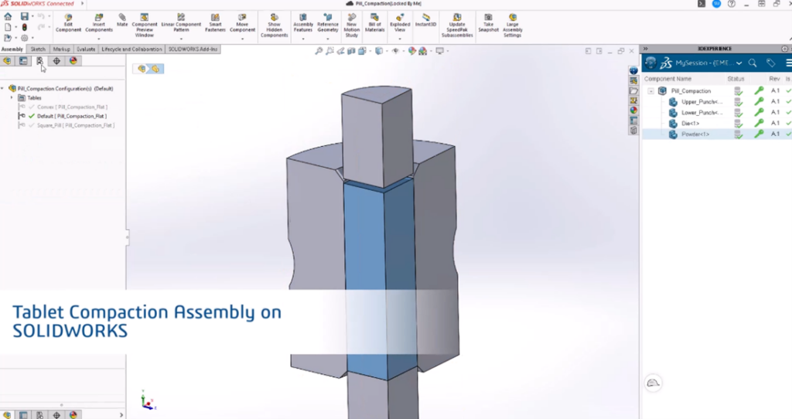Open the Options gear icon
This screenshot has height=419, width=792.
pyautogui.click(x=24, y=38)
